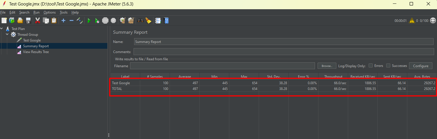The image size is (437, 139).
Task: Click the warning triangle log icon
Action: coord(412,20)
